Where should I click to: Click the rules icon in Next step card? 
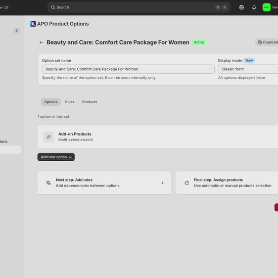[x=49, y=183]
